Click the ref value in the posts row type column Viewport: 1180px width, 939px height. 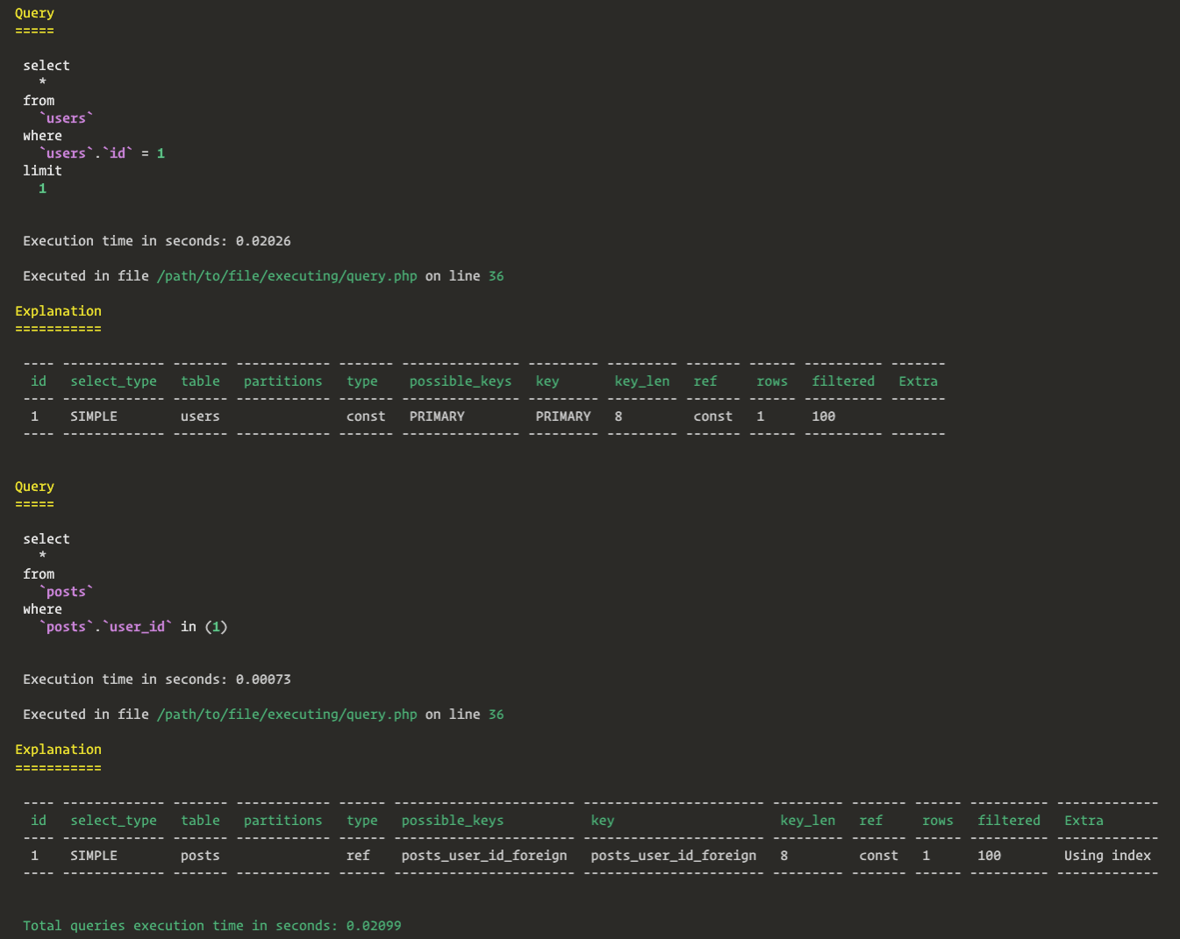[358, 856]
